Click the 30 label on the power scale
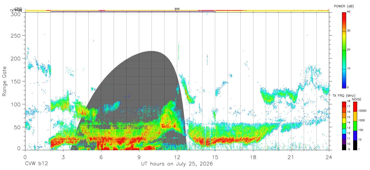The height and width of the screenshot is (170, 370). 349,31
